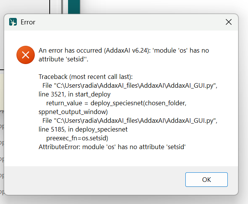Click the AddaxAI icon in title bar
This screenshot has height=204, width=248.
point(13,22)
